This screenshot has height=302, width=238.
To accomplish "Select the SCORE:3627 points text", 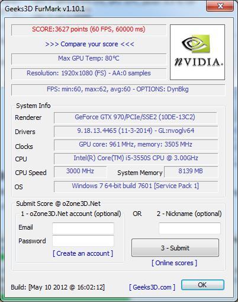I will (x=89, y=29).
